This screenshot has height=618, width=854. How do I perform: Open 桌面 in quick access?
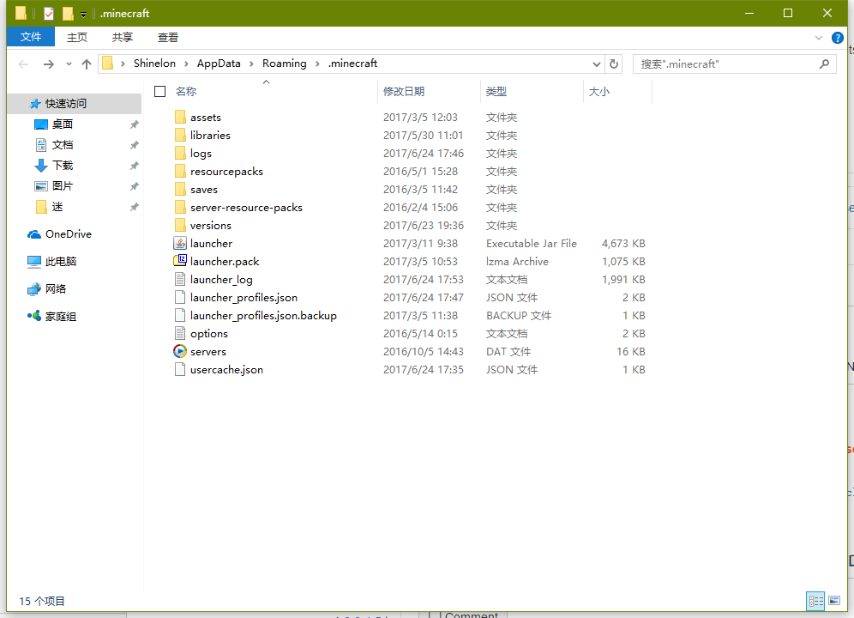click(x=62, y=124)
